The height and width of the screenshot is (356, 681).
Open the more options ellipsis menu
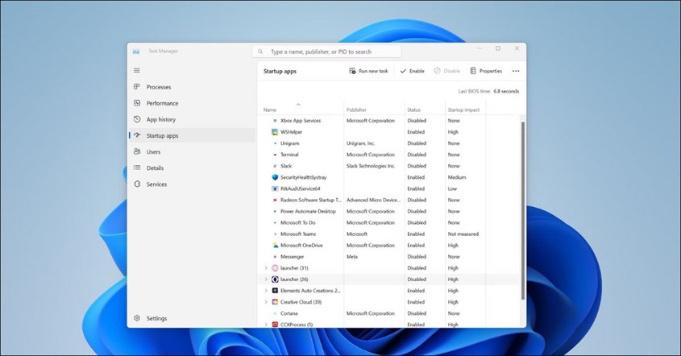tap(516, 71)
